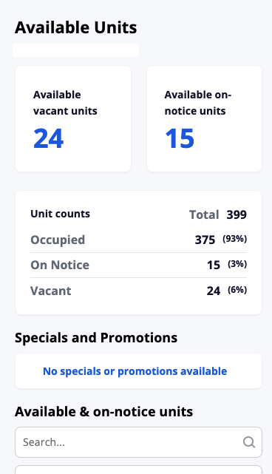The height and width of the screenshot is (474, 272).
Task: Click the Available & on-notice units heading
Action: pyautogui.click(x=103, y=412)
